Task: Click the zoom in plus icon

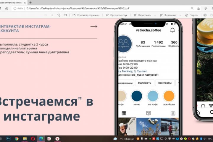Action: 52,15
